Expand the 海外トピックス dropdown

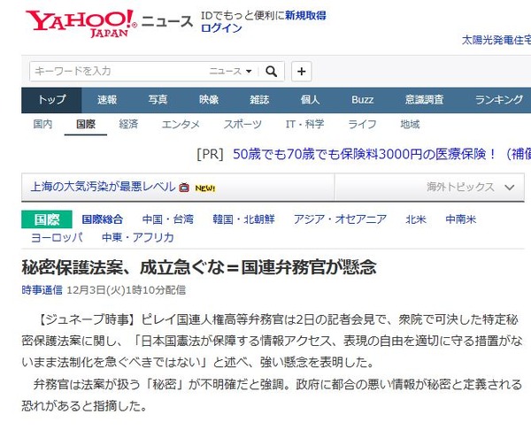click(x=429, y=187)
